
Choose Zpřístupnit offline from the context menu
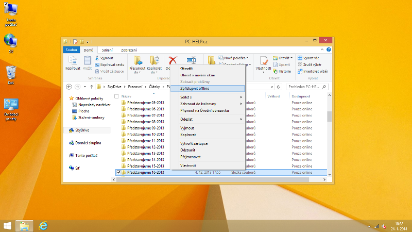pyautogui.click(x=195, y=88)
